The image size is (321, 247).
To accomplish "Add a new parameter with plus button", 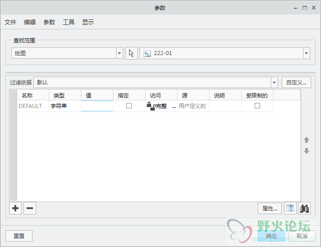I will 15,208.
